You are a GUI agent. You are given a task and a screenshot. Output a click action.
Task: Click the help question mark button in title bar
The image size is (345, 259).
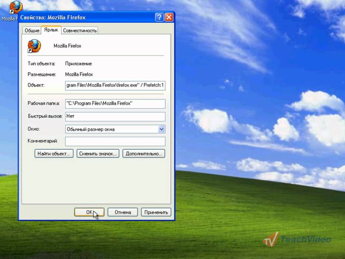[x=159, y=17]
